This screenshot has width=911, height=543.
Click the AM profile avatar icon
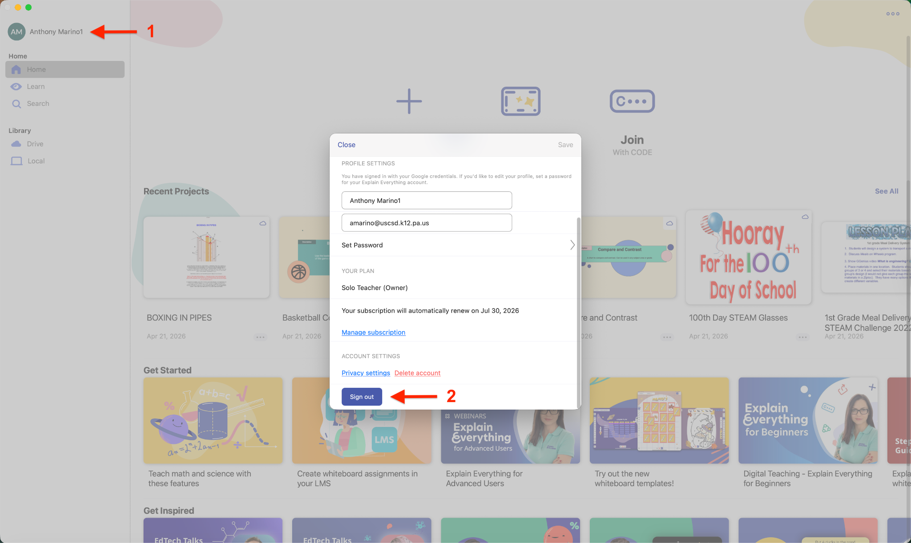tap(16, 32)
